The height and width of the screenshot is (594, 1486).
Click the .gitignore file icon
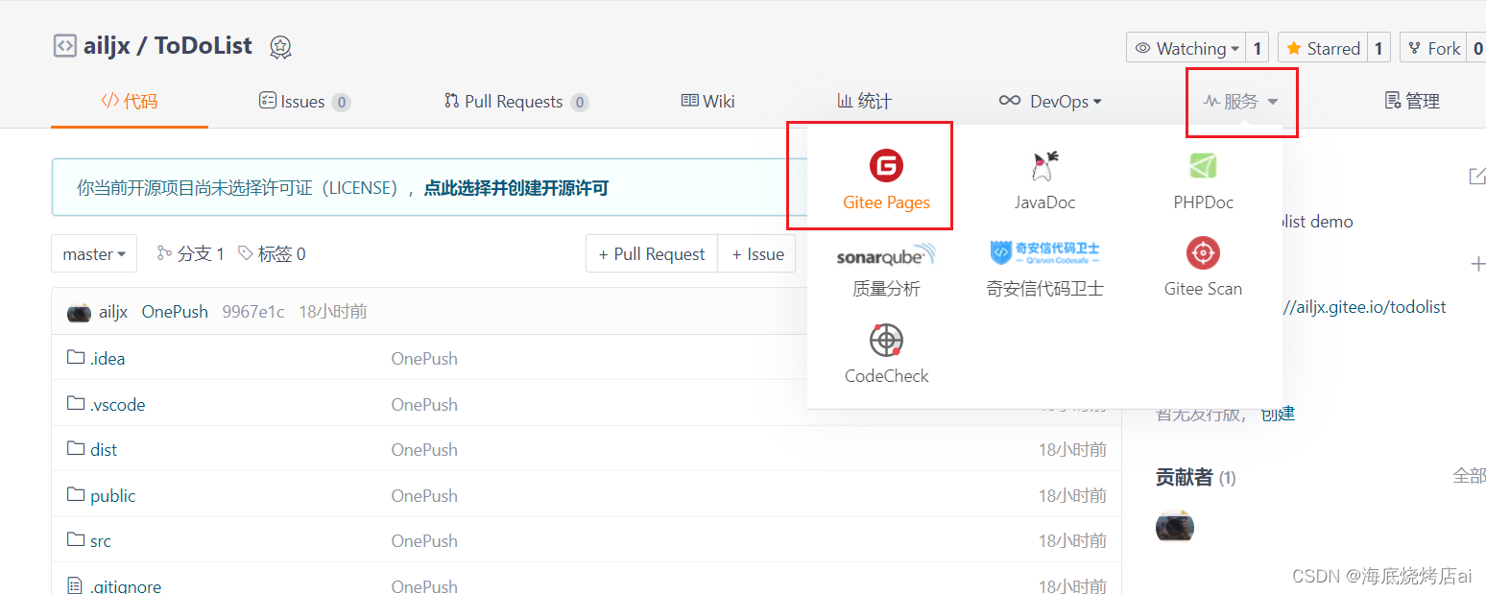[76, 584]
